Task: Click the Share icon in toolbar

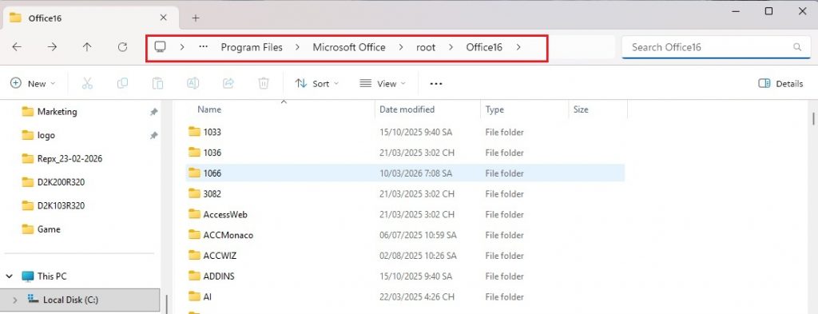Action: pyautogui.click(x=228, y=83)
